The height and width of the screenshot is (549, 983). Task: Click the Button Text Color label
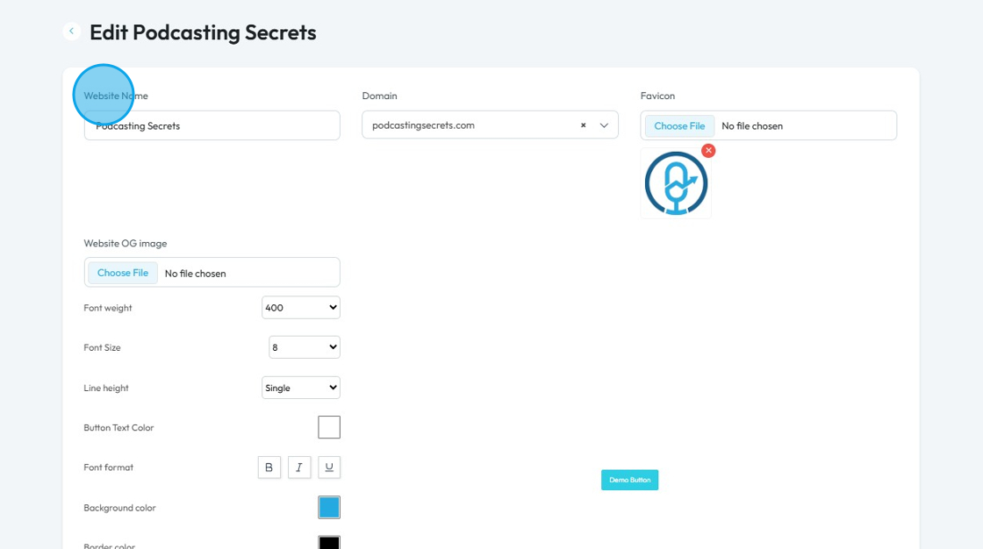pyautogui.click(x=118, y=427)
